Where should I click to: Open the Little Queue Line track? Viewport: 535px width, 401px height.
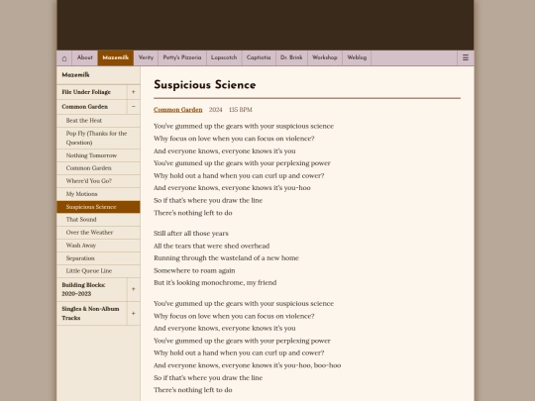98,271
